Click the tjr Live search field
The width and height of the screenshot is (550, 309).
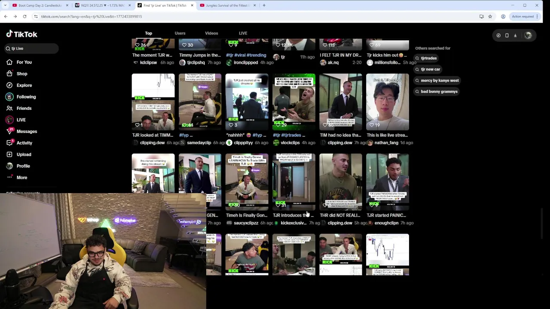[31, 48]
